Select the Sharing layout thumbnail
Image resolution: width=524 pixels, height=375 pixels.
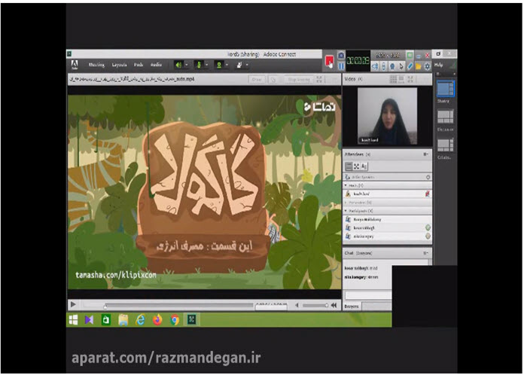[446, 89]
